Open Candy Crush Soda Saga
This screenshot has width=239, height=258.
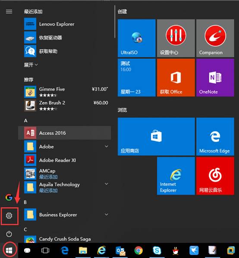[x=64, y=239]
